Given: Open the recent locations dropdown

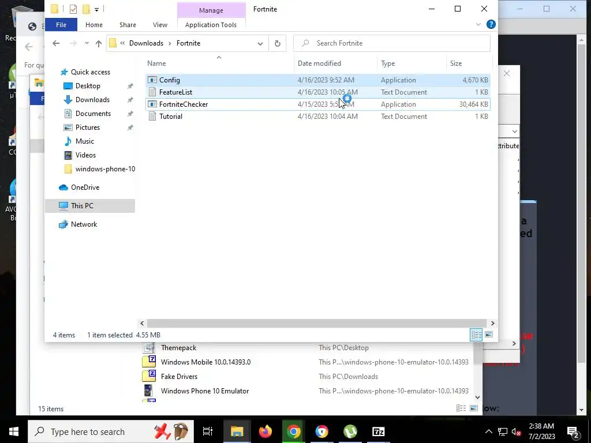Looking at the screenshot, I should [87, 43].
